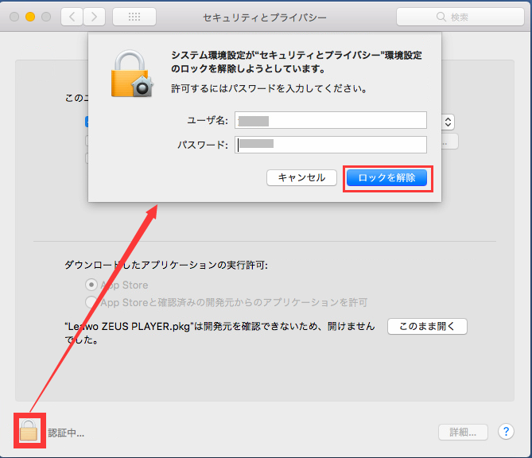This screenshot has width=532, height=458.
Task: Click the search magnifier icon
Action: 441,17
